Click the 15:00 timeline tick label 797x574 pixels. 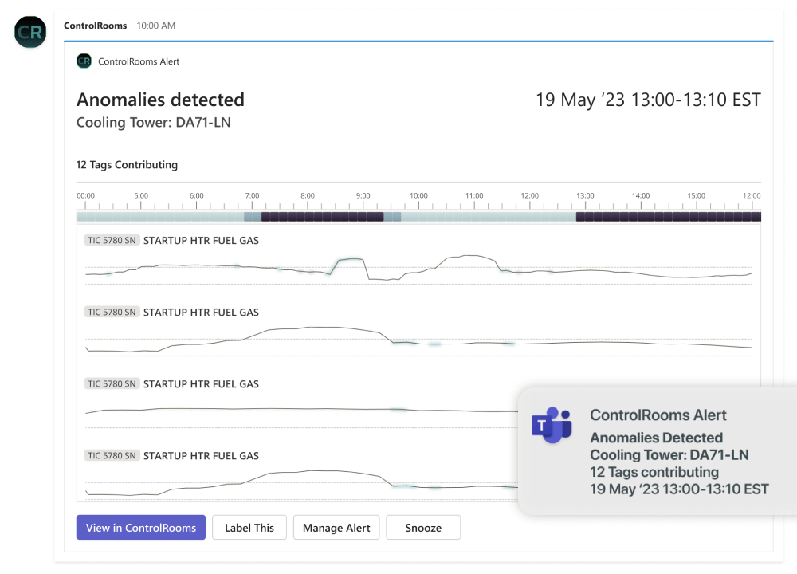click(697, 196)
